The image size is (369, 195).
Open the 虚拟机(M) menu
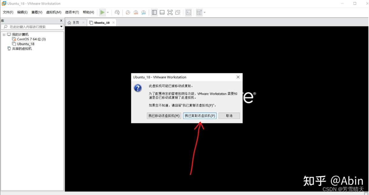pyautogui.click(x=54, y=12)
